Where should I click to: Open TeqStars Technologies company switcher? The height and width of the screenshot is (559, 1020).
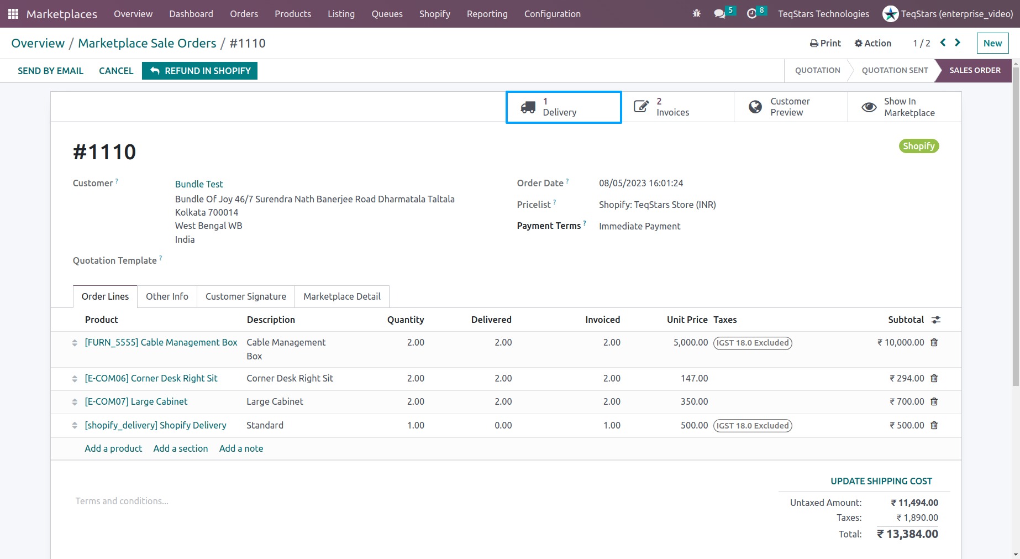coord(823,14)
